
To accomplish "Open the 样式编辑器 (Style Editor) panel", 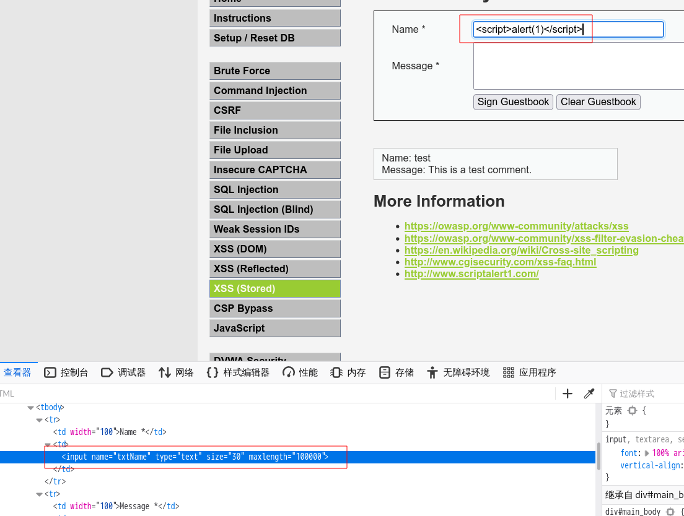I will 238,372.
